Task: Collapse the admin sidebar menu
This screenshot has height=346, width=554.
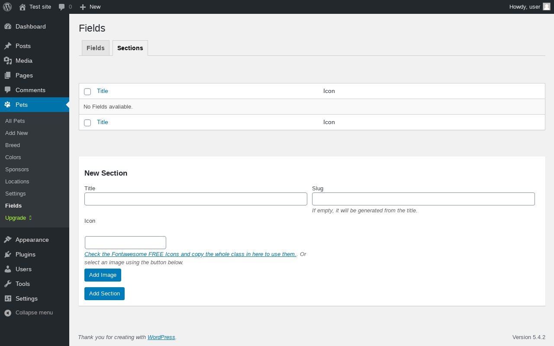Action: click(29, 313)
